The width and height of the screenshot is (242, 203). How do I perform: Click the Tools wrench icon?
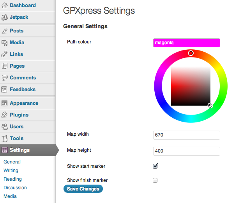5,138
